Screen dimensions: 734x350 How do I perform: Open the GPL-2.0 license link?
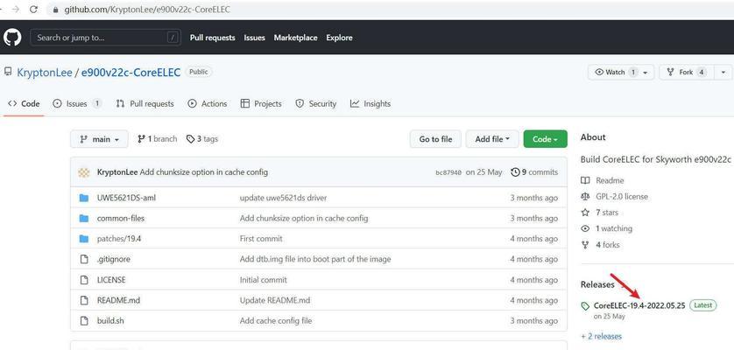tap(615, 197)
